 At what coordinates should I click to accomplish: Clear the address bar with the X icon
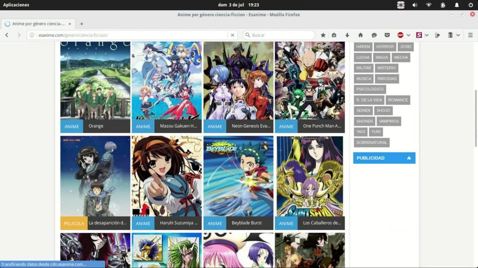pos(232,35)
